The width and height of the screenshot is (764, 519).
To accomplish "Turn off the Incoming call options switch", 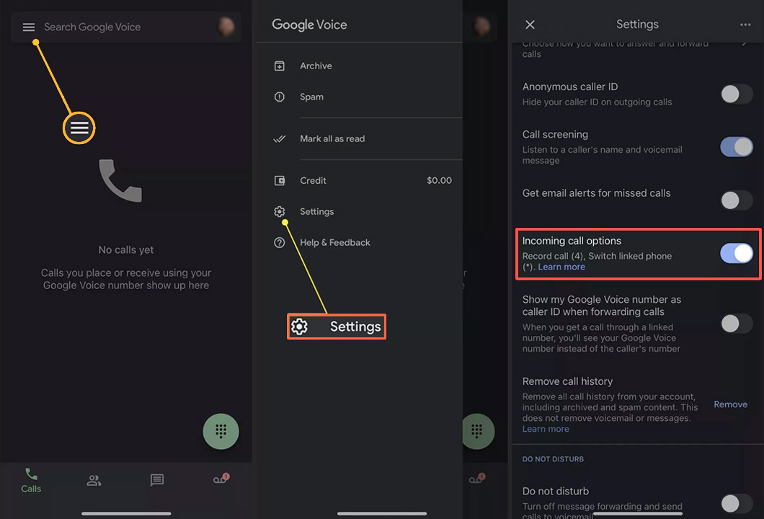I will pos(736,254).
